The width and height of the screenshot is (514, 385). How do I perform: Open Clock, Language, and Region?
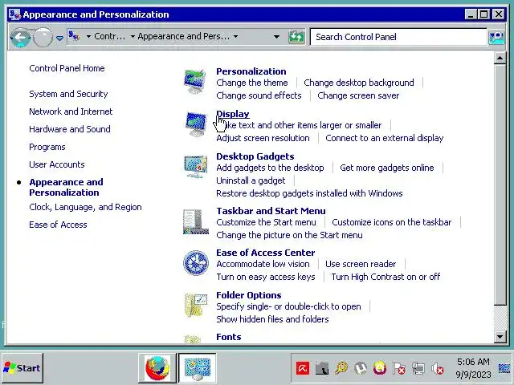(x=86, y=207)
